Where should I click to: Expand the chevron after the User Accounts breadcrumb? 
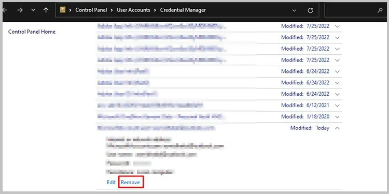[x=155, y=10]
